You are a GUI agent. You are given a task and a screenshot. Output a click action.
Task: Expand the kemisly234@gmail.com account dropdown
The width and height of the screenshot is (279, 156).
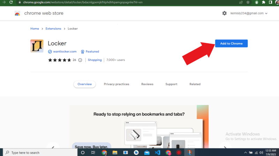click(x=249, y=13)
